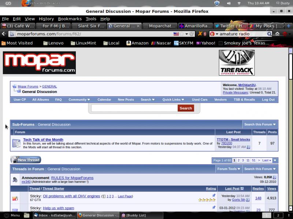Click the Mopar Forums logo

39,63
